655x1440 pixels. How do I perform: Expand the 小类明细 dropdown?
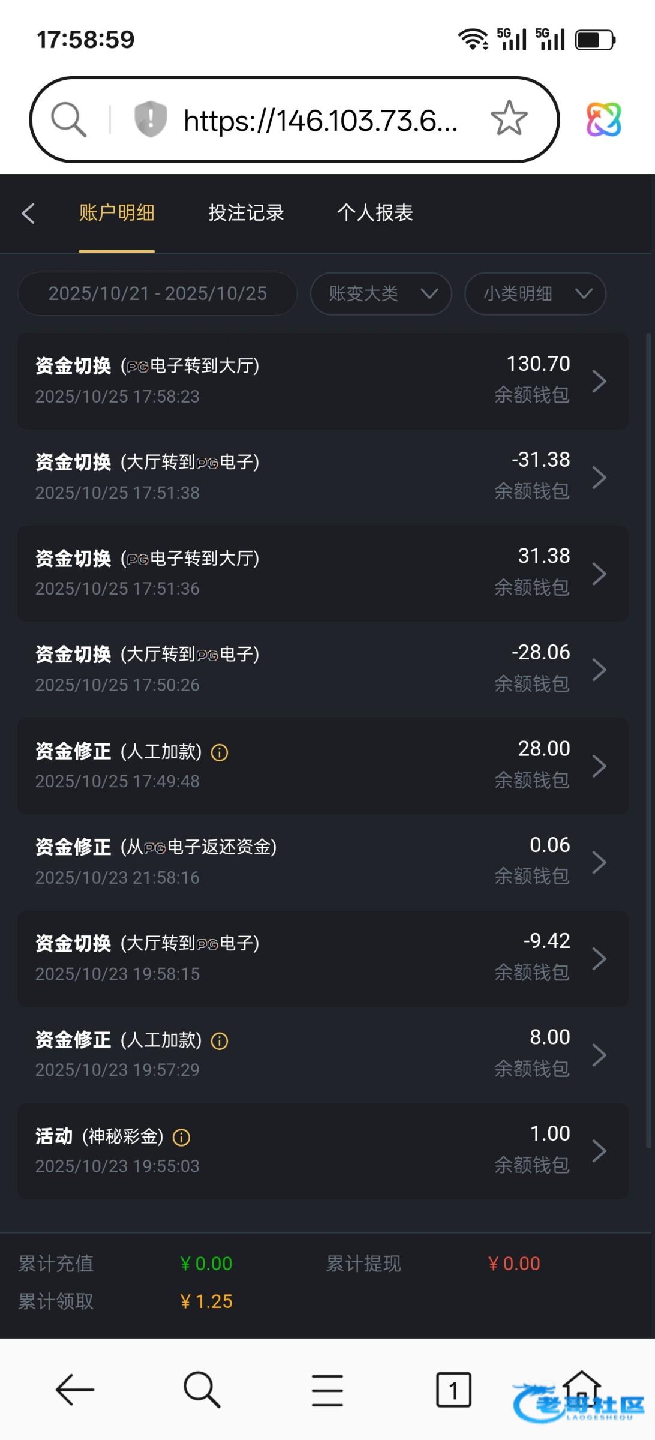point(535,293)
